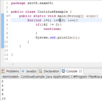The image size is (102, 101).
Task: Click line number 13 in the gutter
Action: click(x=6, y=55)
